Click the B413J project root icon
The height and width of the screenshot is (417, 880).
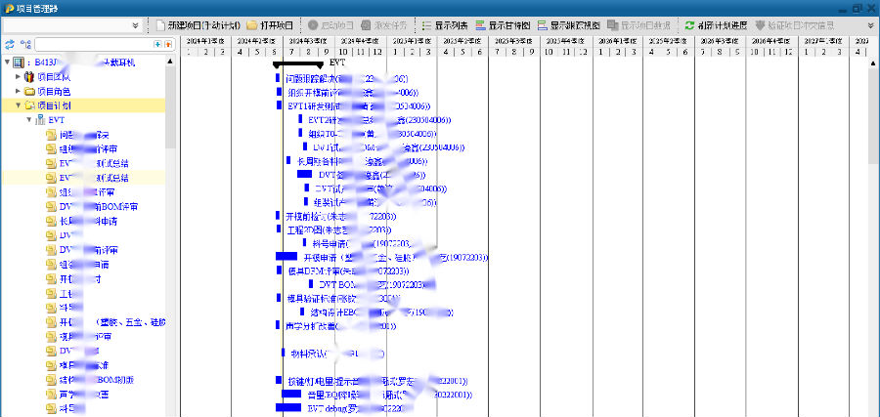click(18, 63)
